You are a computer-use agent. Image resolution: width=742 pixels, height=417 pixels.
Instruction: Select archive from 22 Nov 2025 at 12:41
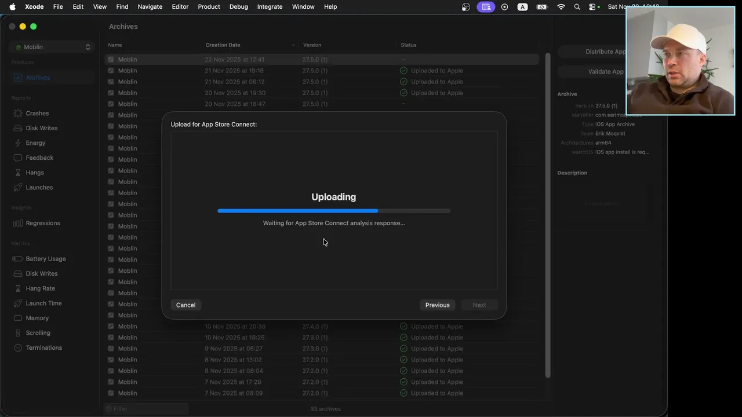pyautogui.click(x=322, y=60)
